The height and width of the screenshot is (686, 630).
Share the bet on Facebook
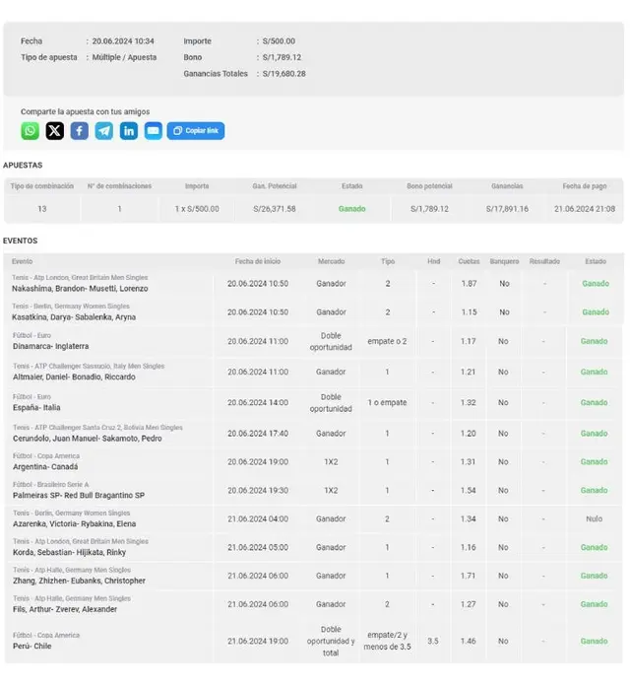pyautogui.click(x=80, y=131)
